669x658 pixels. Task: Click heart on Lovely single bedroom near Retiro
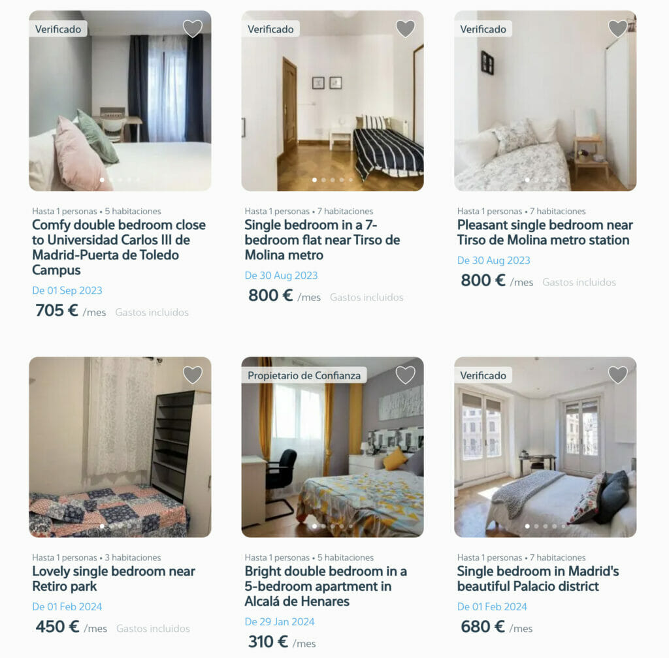pyautogui.click(x=193, y=375)
